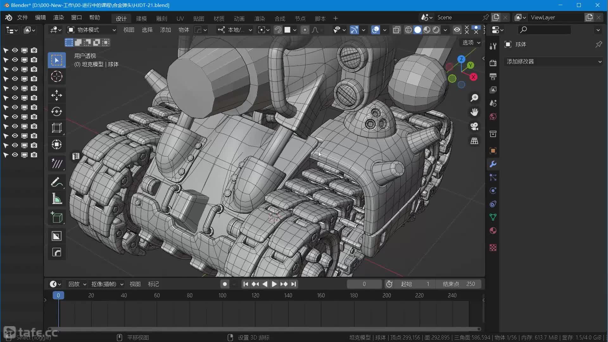Expand the 添加修改器 dropdown

(x=554, y=61)
